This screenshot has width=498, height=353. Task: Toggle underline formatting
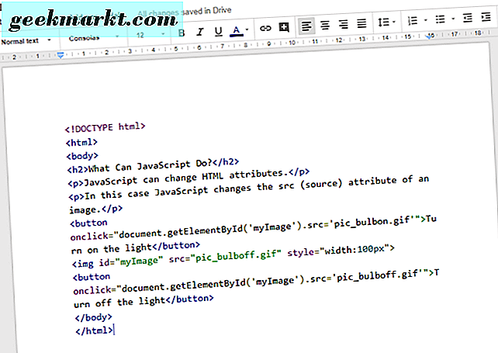pyautogui.click(x=218, y=32)
